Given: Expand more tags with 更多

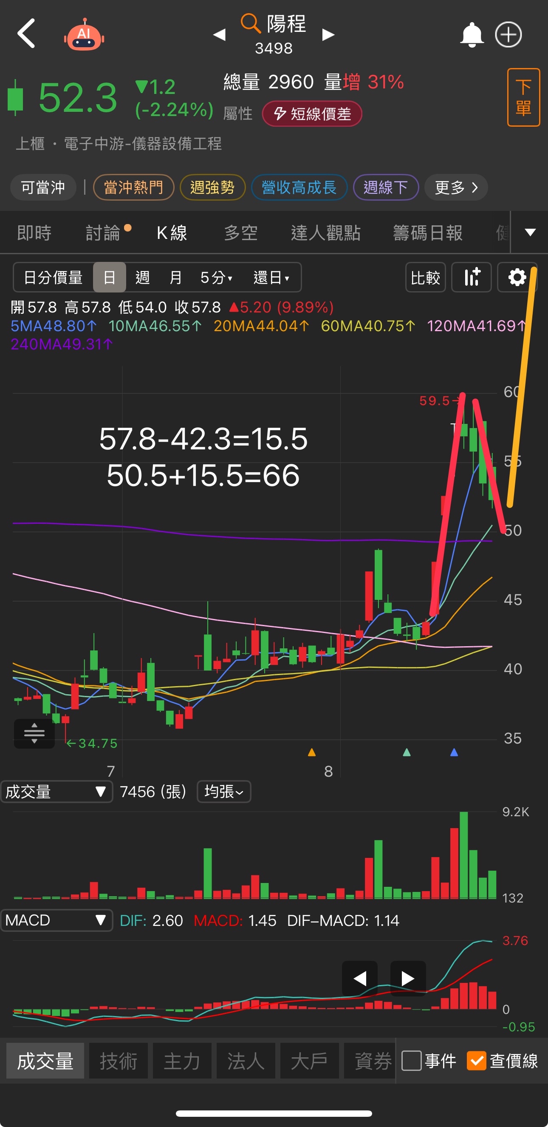Looking at the screenshot, I should [456, 187].
